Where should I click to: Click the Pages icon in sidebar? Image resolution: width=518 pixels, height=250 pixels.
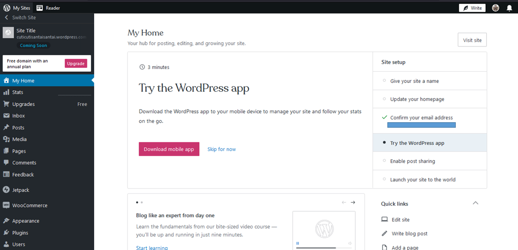6,151
